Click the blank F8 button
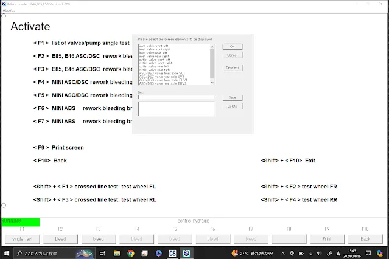389x259 pixels. [289, 239]
